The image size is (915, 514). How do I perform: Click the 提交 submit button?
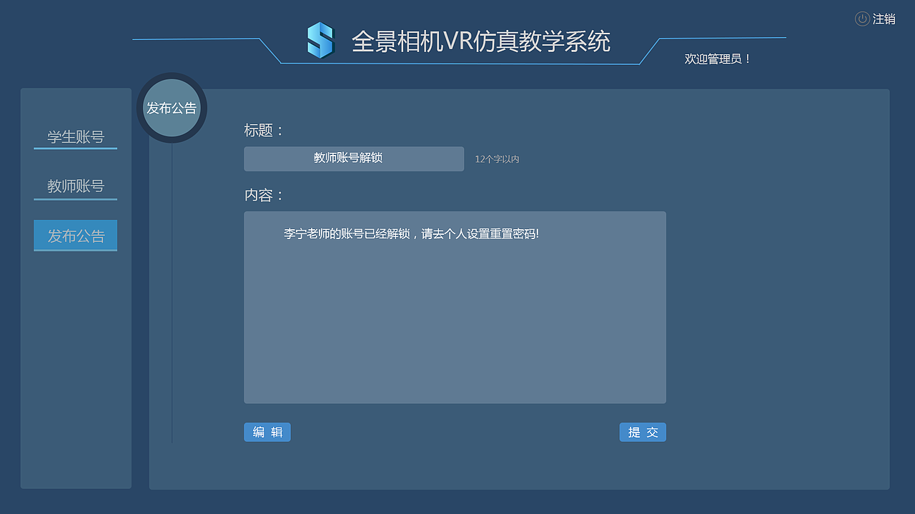pyautogui.click(x=642, y=432)
